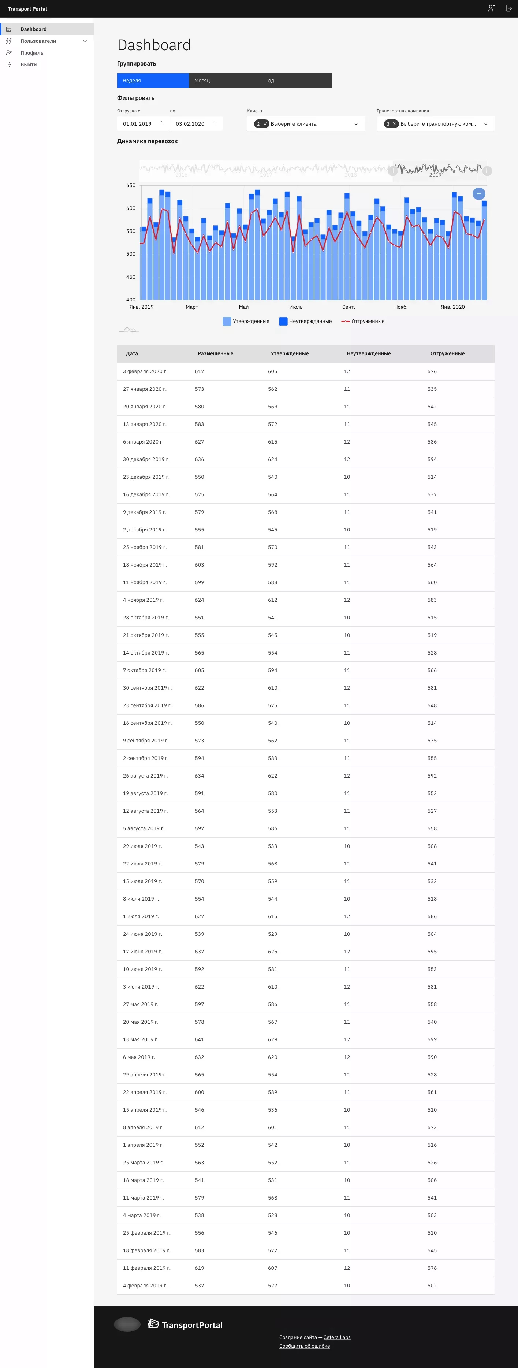
Task: Toggle the Утвержденные legend series
Action: click(246, 321)
